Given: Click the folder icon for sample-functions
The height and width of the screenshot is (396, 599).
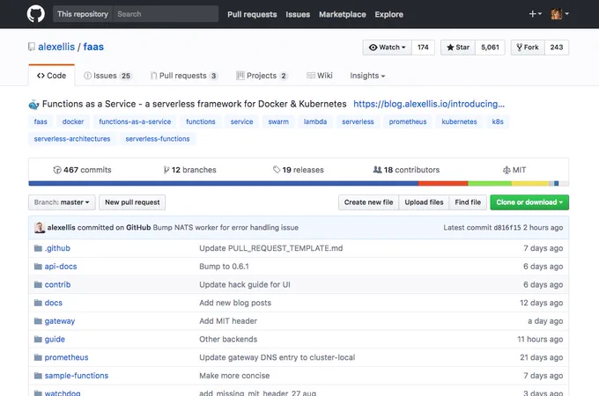Looking at the screenshot, I should [38, 376].
